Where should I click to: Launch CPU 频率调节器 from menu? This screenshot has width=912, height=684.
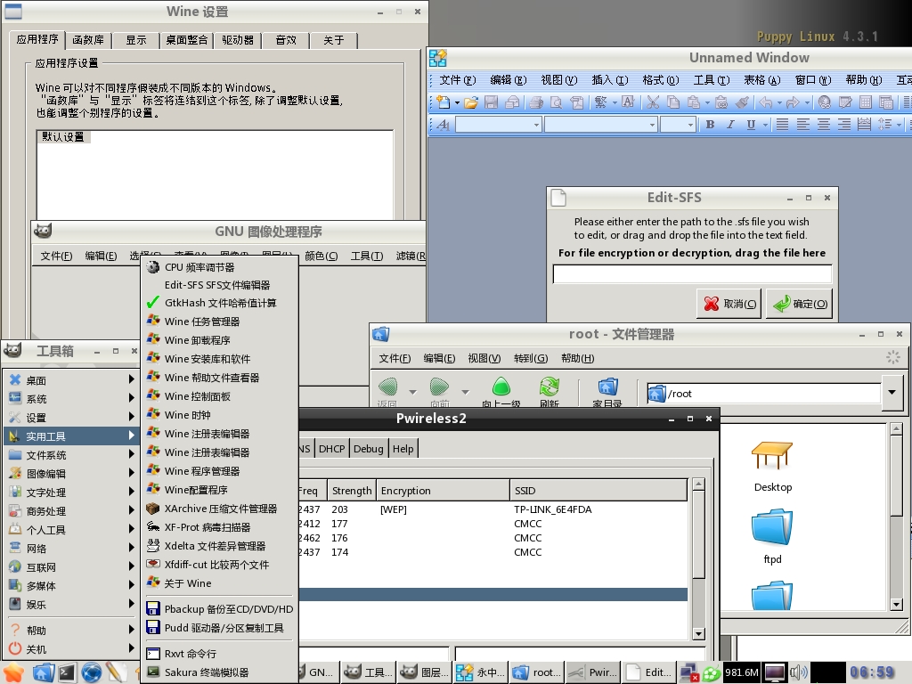point(220,267)
